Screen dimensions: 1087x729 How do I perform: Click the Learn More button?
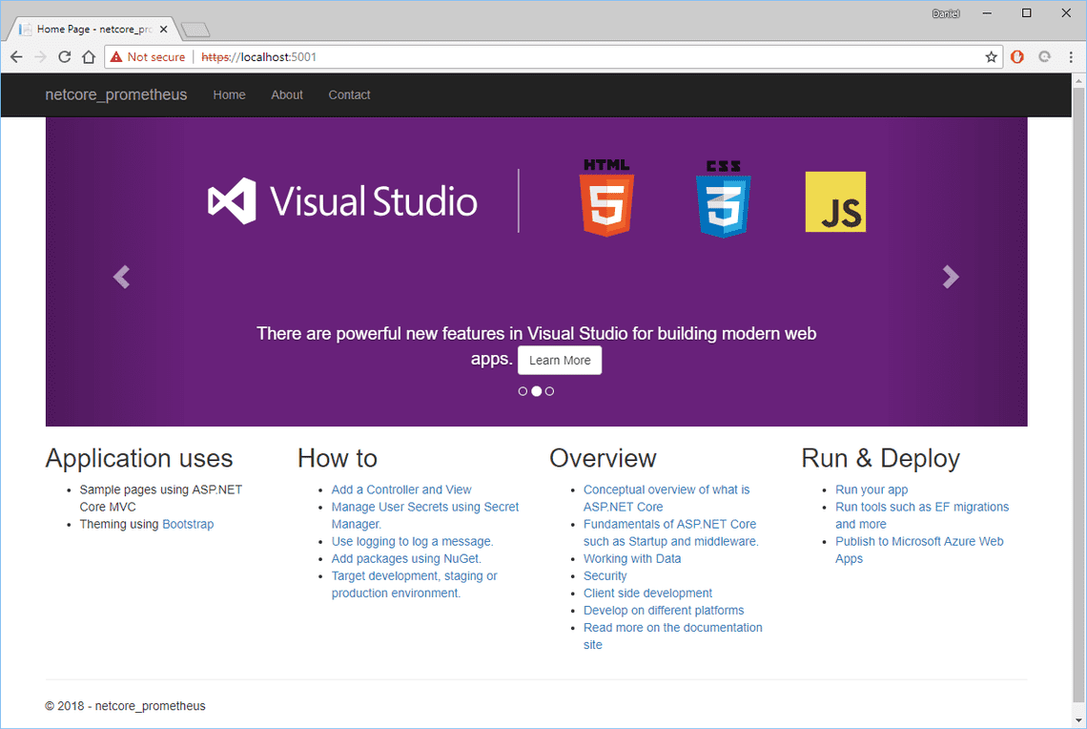[x=560, y=360]
